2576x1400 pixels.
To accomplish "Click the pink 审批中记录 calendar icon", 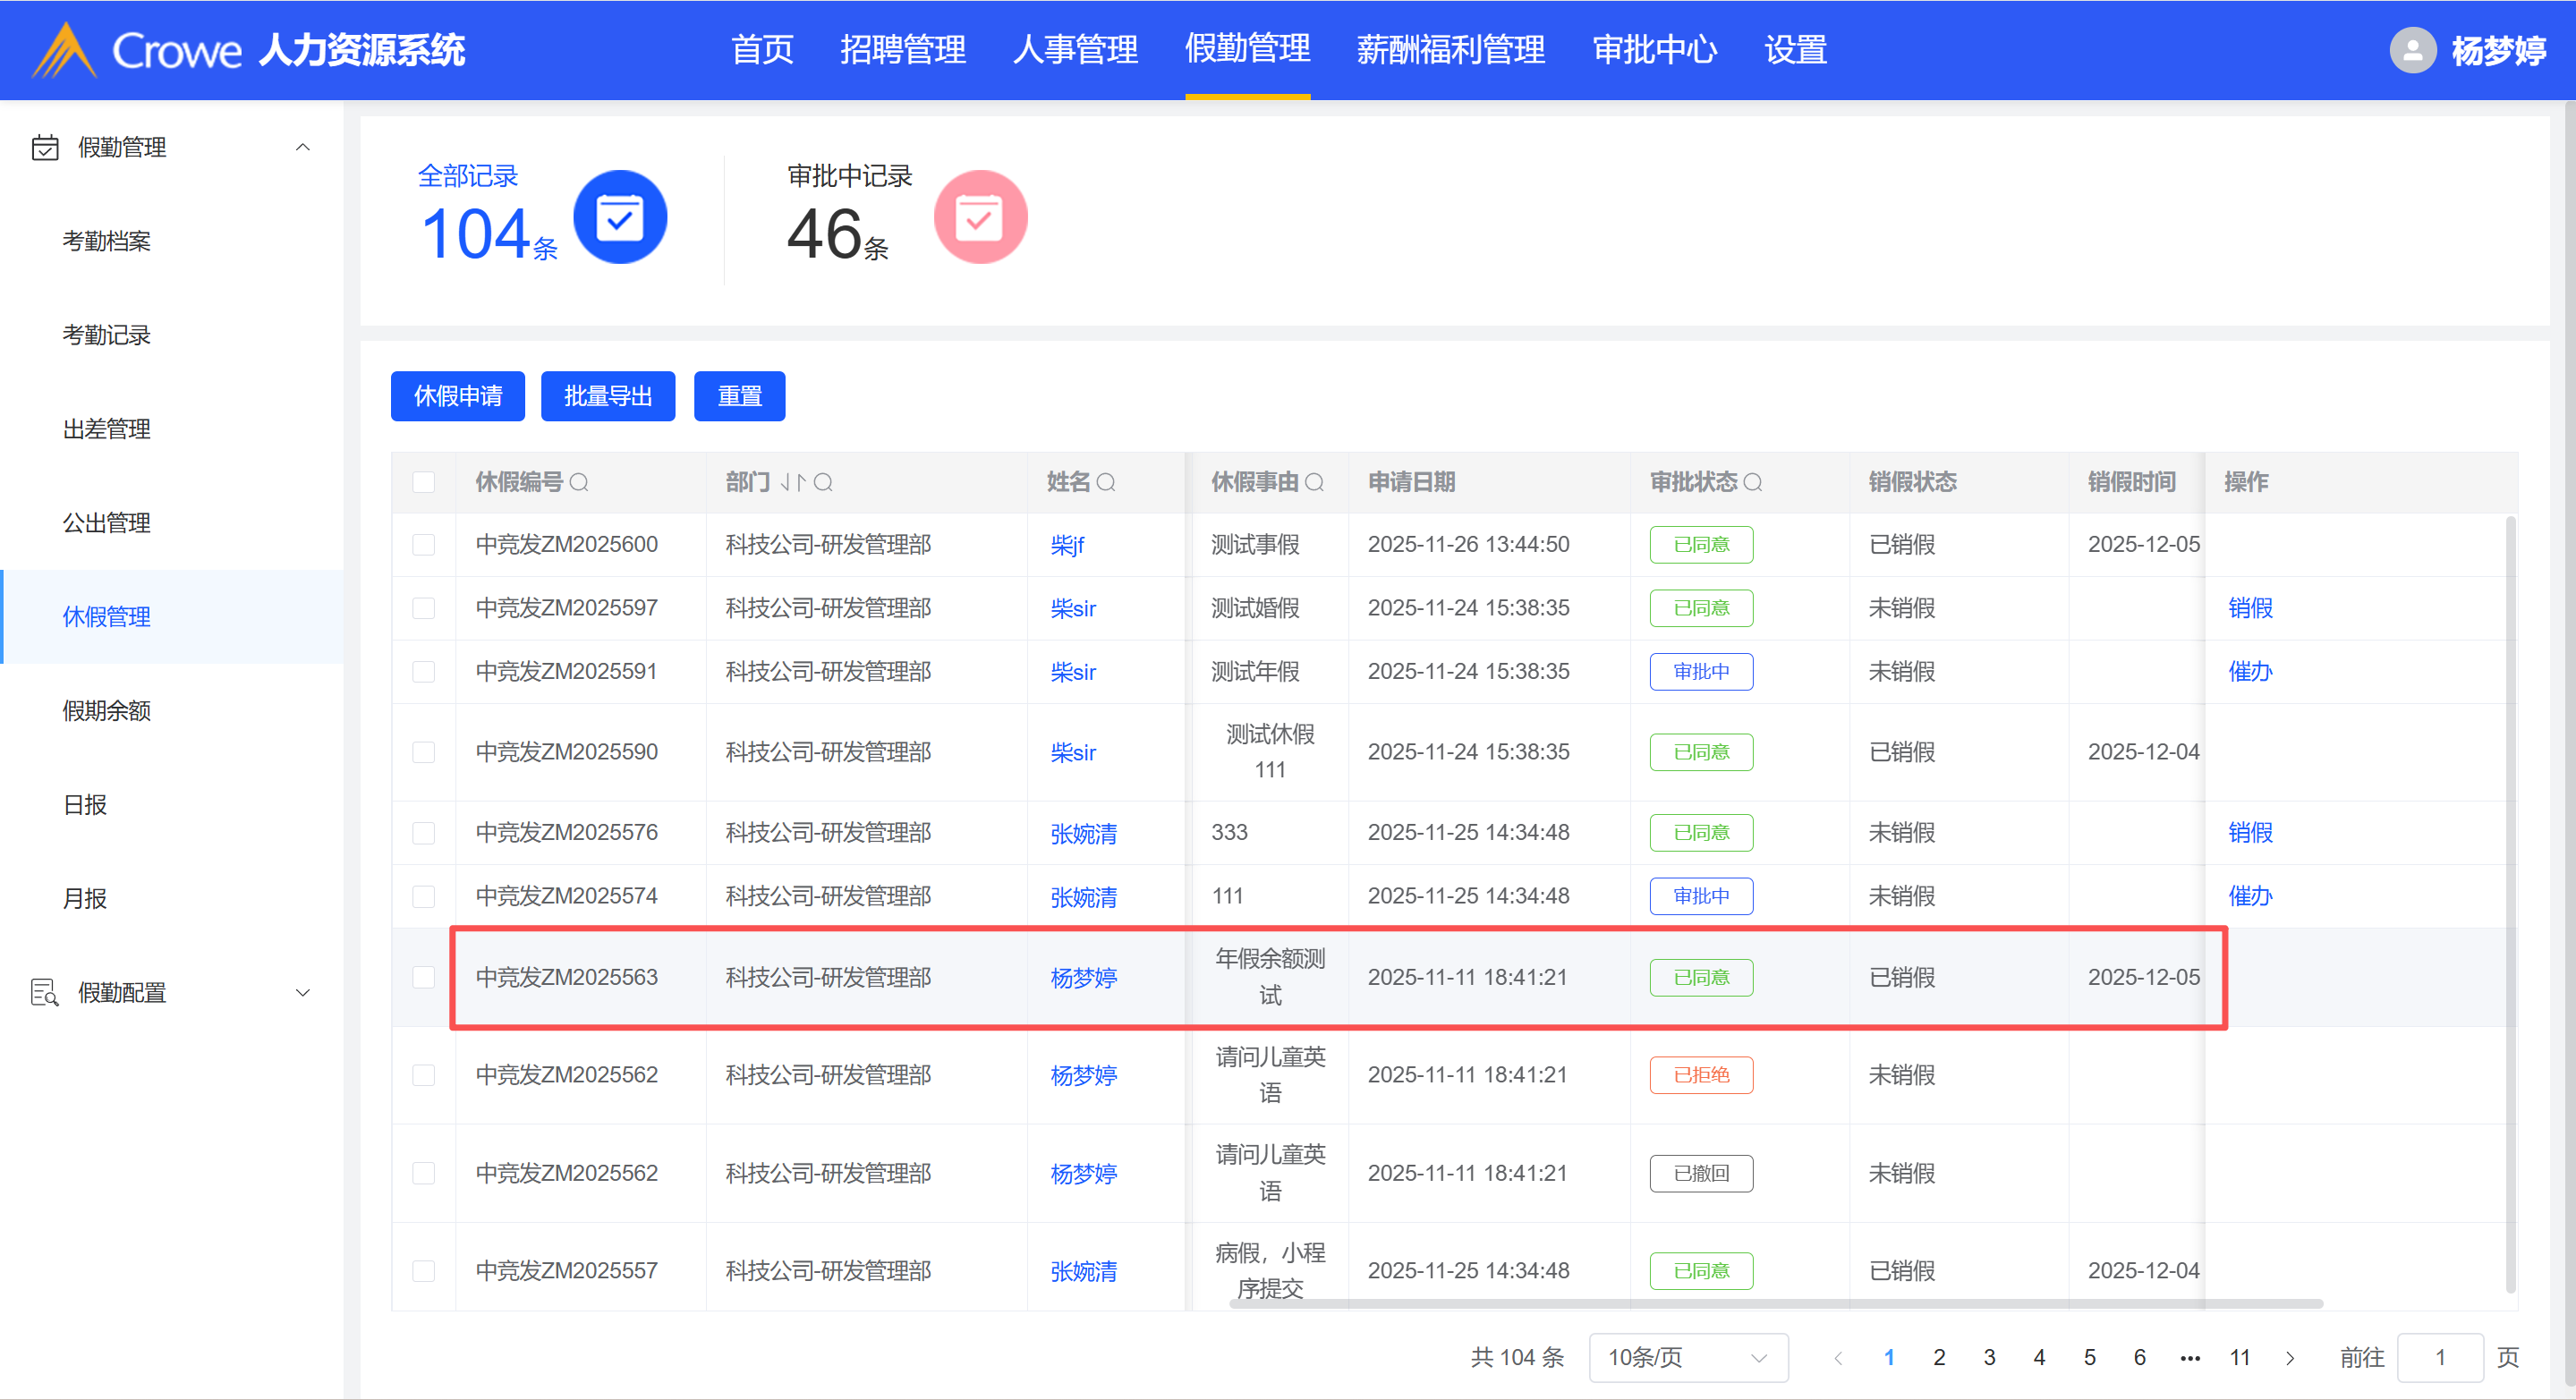I will [x=979, y=218].
